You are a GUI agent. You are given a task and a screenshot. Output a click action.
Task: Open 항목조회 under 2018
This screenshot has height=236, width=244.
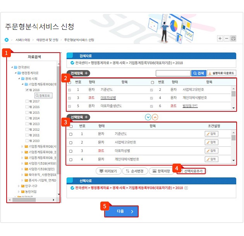[x=43, y=96]
